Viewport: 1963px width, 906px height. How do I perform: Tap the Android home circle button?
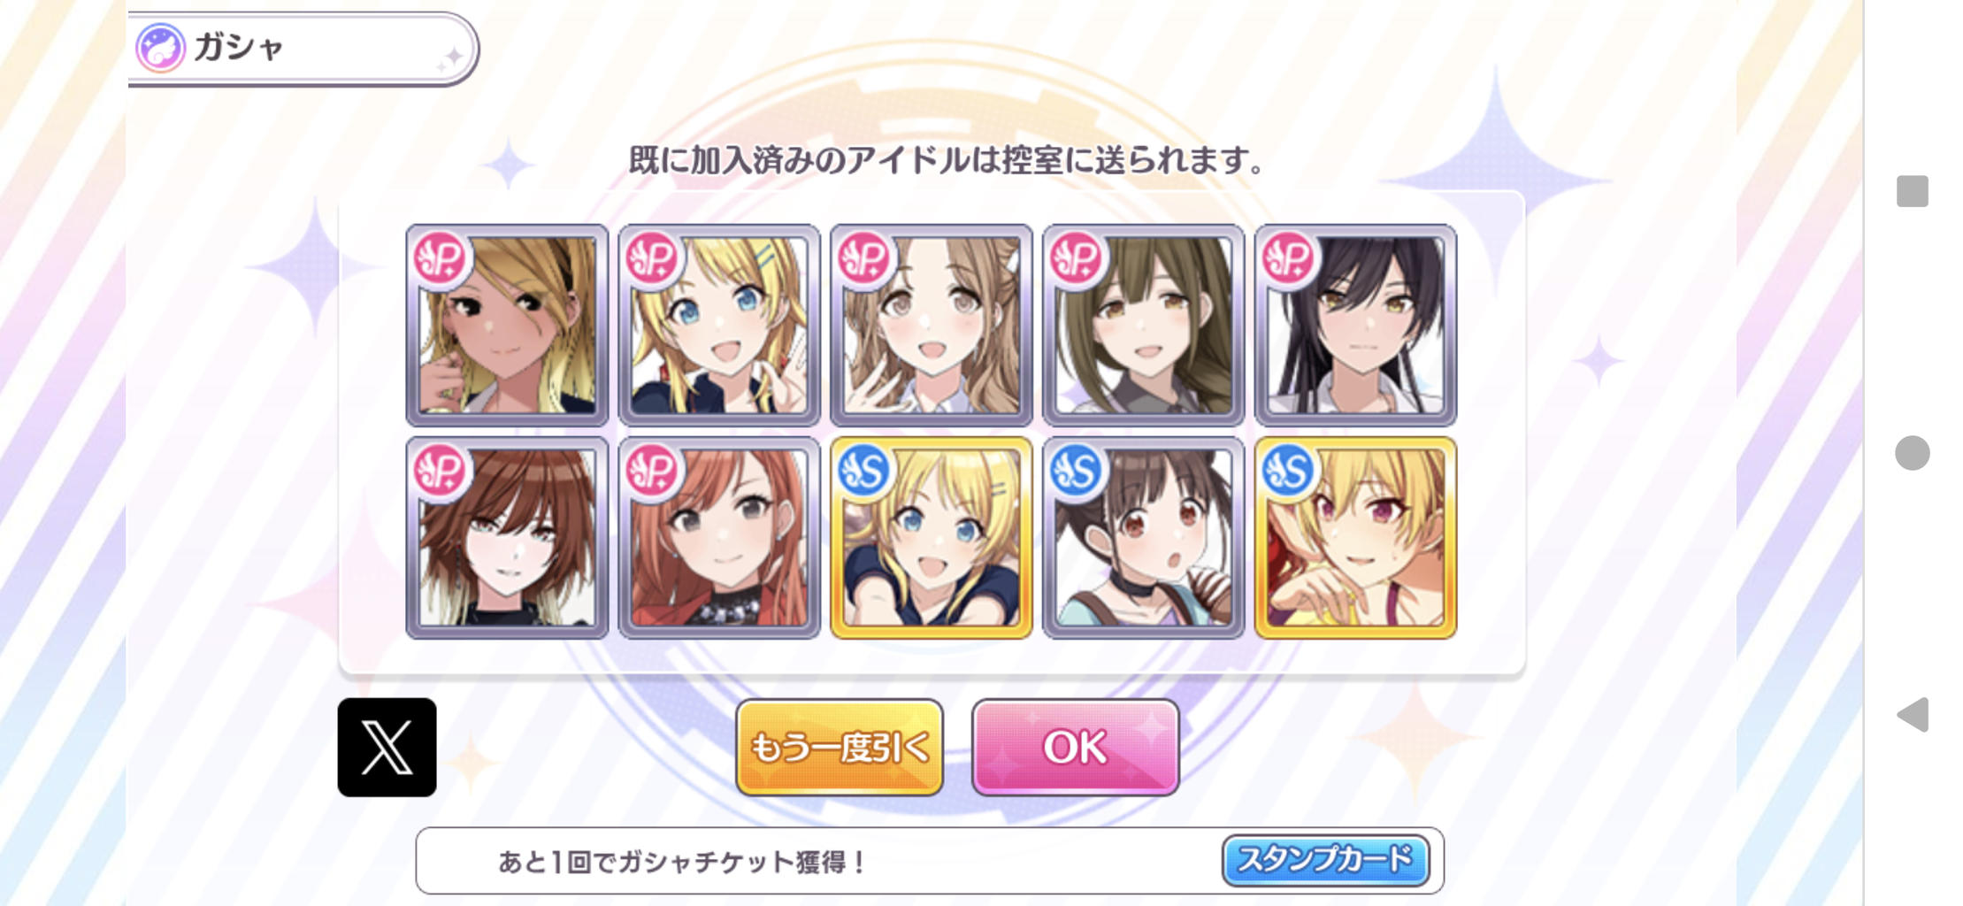[1912, 453]
